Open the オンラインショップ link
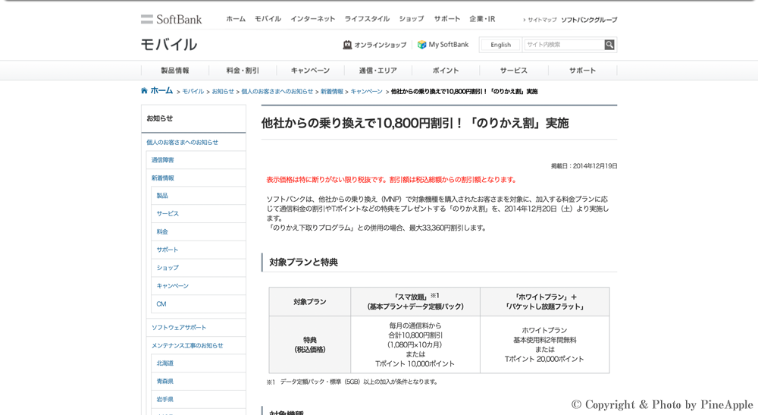This screenshot has width=758, height=415. [374, 45]
